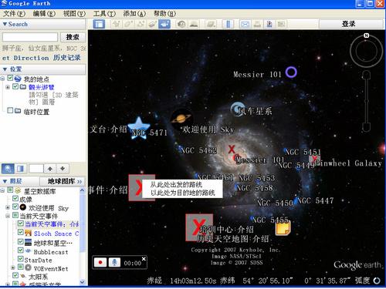This screenshot has height=289, width=386.
Task: Toggle the StarDate layer checkbox
Action: click(21, 259)
